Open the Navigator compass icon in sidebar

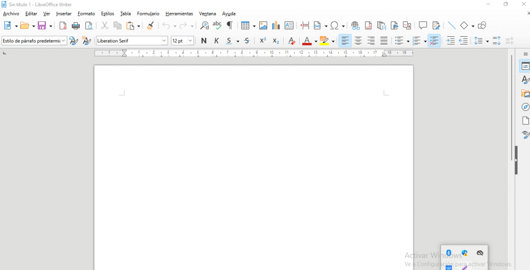525,107
